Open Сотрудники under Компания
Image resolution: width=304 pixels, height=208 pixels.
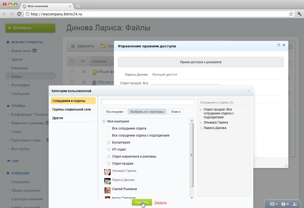point(20,182)
